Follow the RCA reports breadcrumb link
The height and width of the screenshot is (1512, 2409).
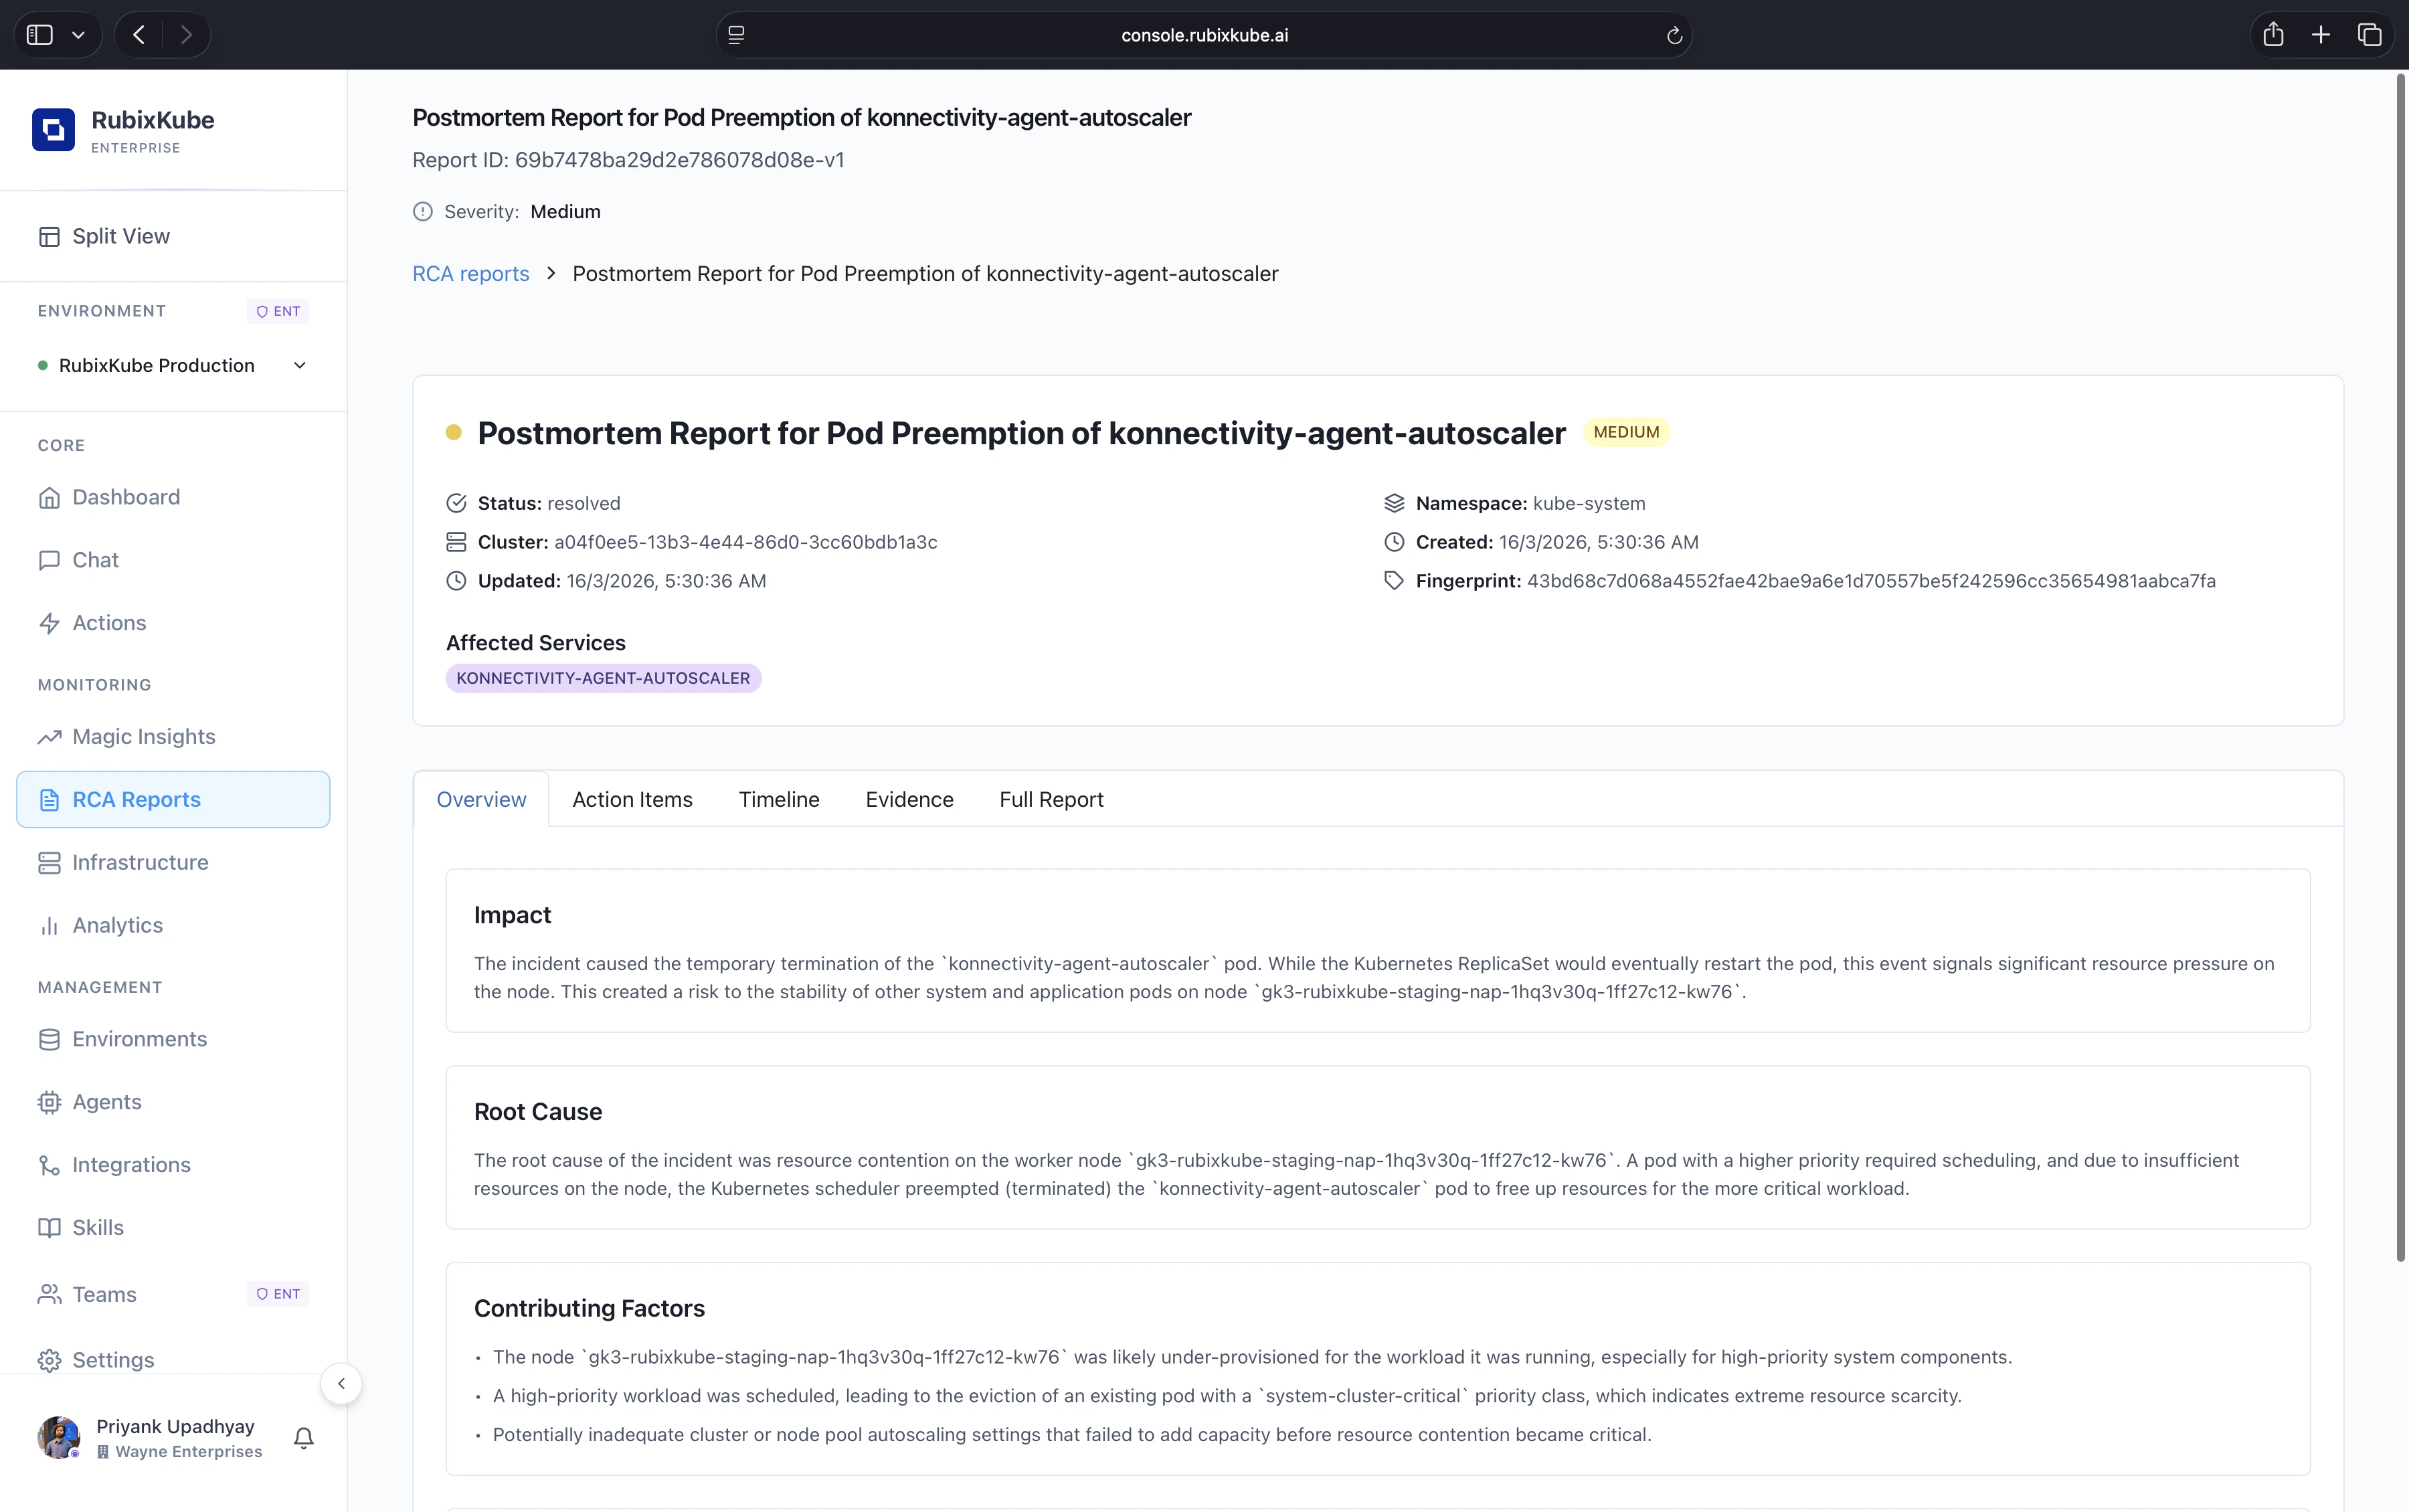coord(470,273)
